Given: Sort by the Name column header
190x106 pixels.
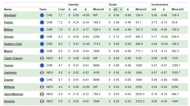Looking at the screenshot, I should (x=8, y=9).
